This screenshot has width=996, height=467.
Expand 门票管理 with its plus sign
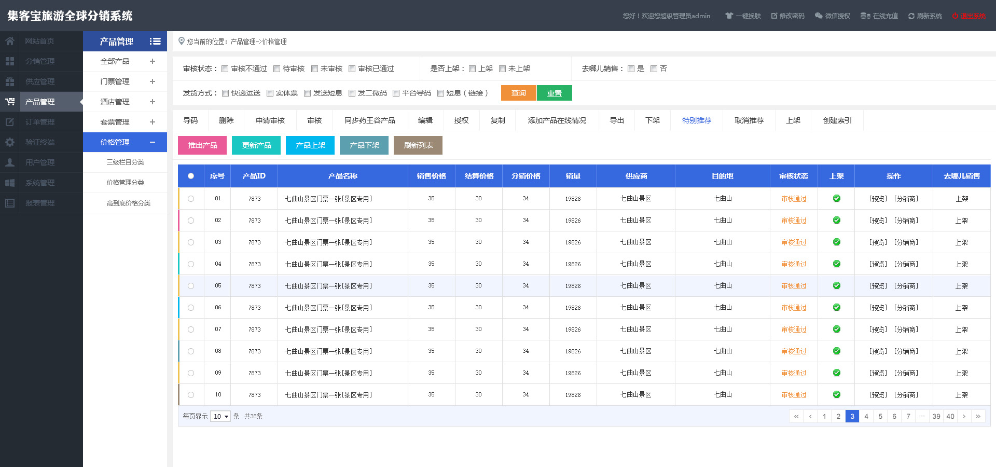[153, 81]
